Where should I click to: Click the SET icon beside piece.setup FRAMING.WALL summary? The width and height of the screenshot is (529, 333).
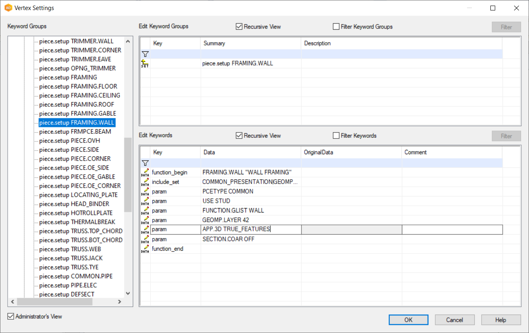pyautogui.click(x=145, y=63)
